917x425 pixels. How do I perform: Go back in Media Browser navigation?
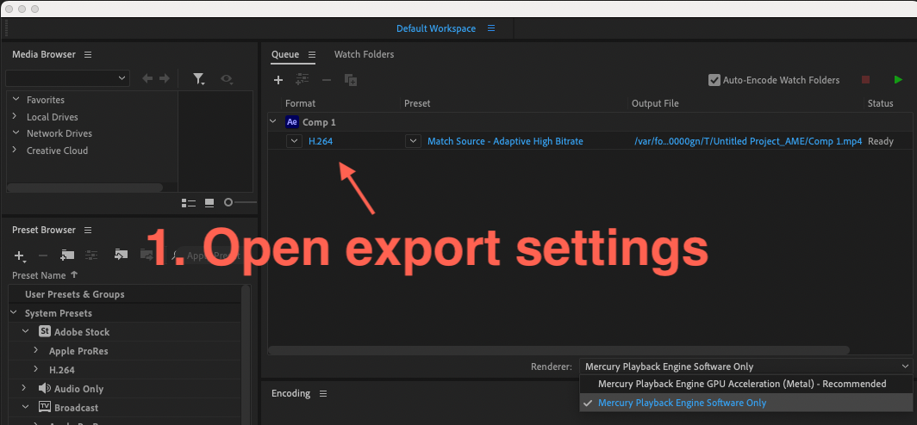click(148, 78)
